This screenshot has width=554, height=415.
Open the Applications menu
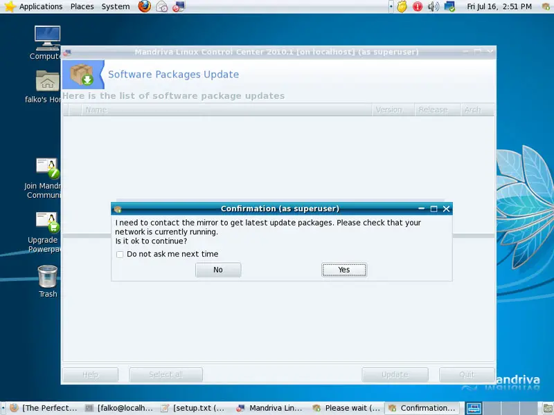41,6
